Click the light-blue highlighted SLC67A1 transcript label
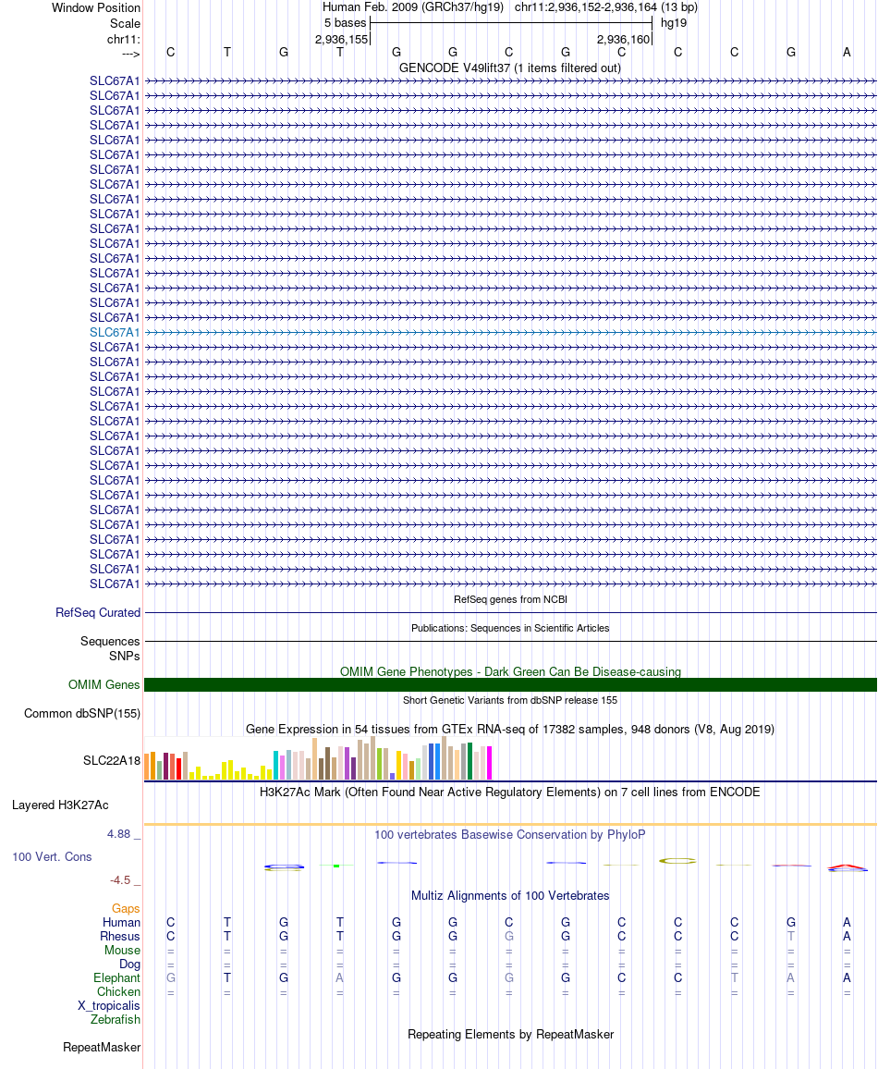Image resolution: width=878 pixels, height=1069 pixels. (x=115, y=333)
